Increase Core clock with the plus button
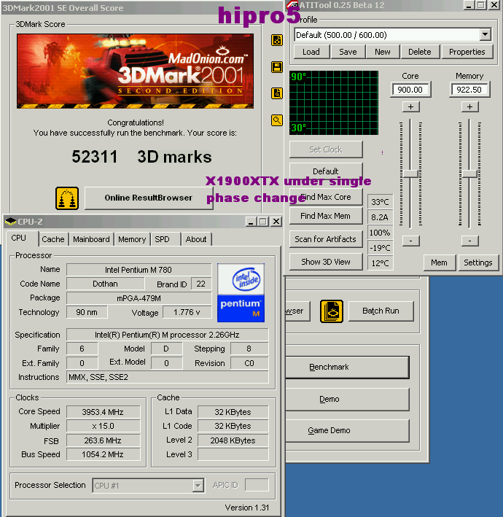Viewport: 503px width, 517px height. 410,107
